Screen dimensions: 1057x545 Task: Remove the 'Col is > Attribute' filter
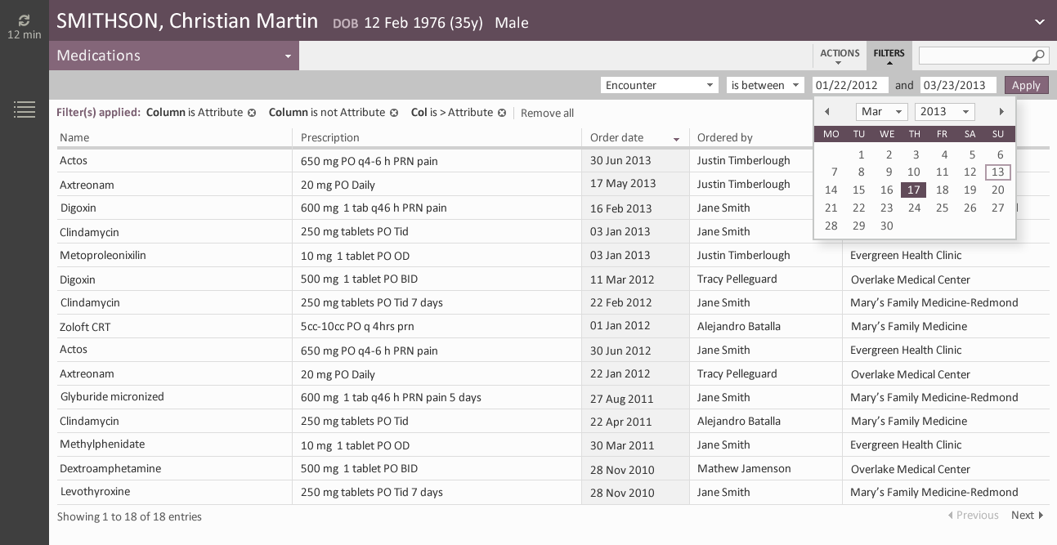pyautogui.click(x=502, y=113)
